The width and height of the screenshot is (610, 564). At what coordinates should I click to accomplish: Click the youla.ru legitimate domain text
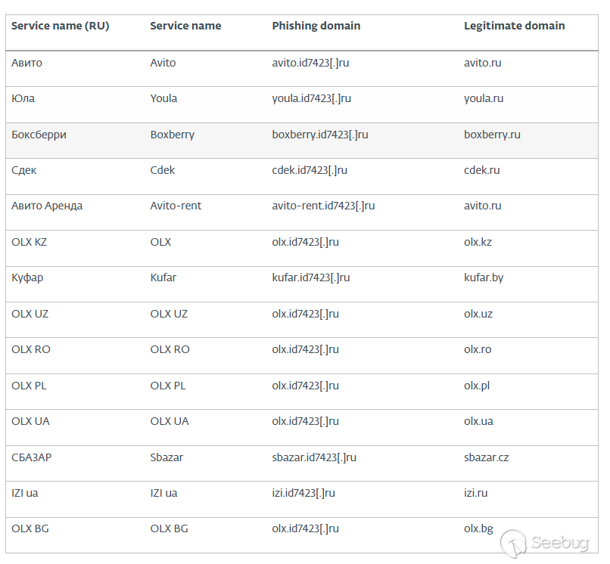[x=483, y=98]
